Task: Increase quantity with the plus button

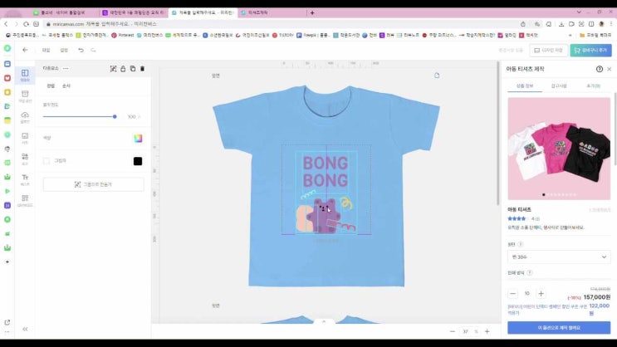Action: click(x=541, y=293)
